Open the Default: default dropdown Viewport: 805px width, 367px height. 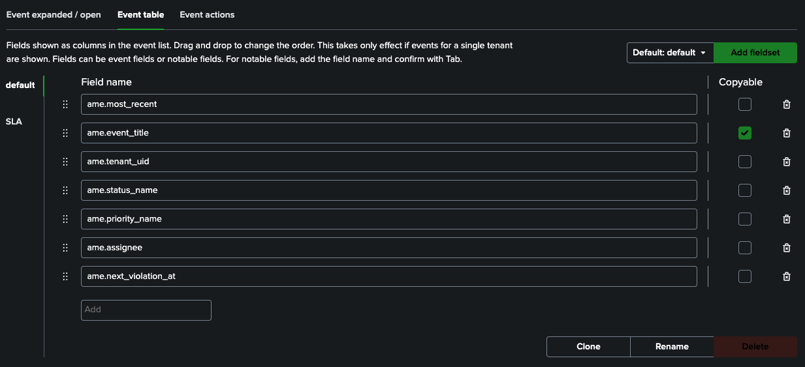coord(670,53)
